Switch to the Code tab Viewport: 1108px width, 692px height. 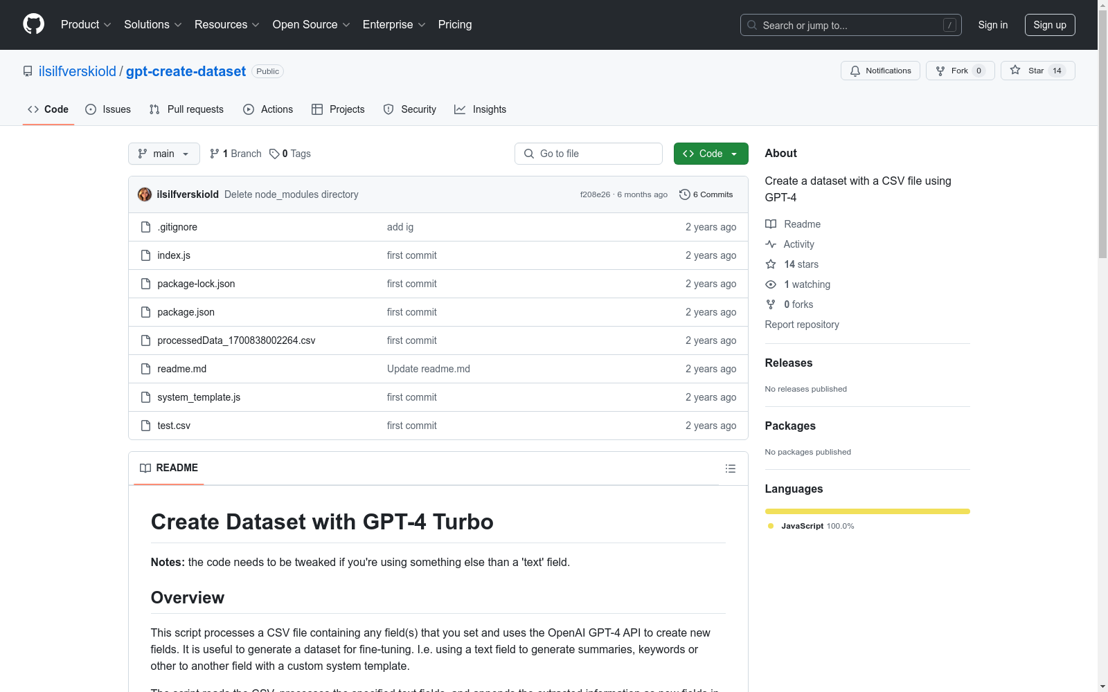[x=48, y=109]
